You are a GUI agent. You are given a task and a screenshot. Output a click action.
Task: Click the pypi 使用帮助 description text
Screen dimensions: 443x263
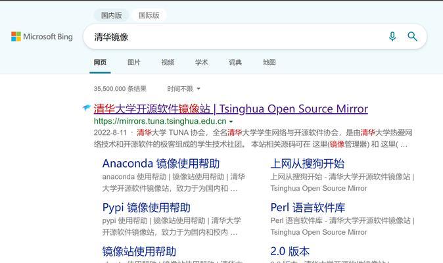(x=172, y=226)
